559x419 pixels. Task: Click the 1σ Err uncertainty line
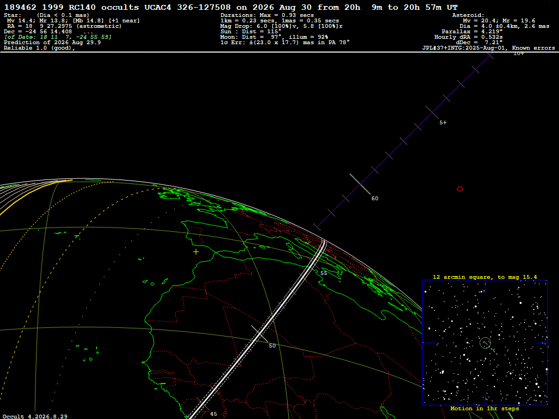pos(285,43)
